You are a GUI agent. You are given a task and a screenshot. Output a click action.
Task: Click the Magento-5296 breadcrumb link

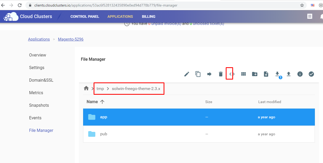click(71, 39)
